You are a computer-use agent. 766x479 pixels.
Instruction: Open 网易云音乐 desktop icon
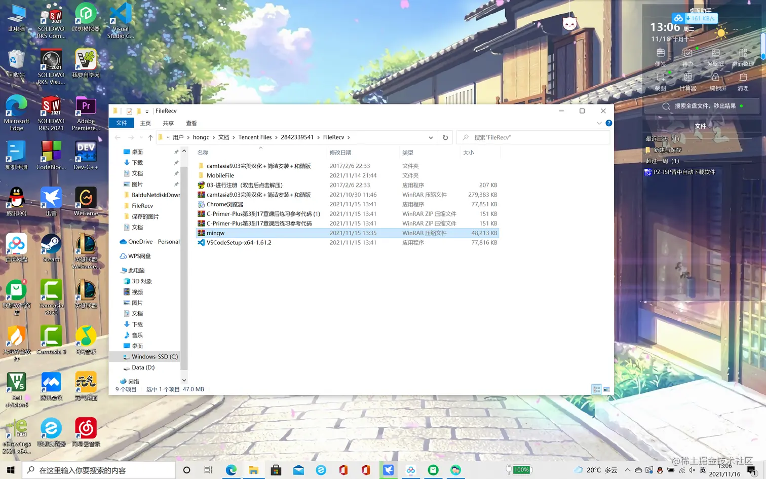(86, 432)
